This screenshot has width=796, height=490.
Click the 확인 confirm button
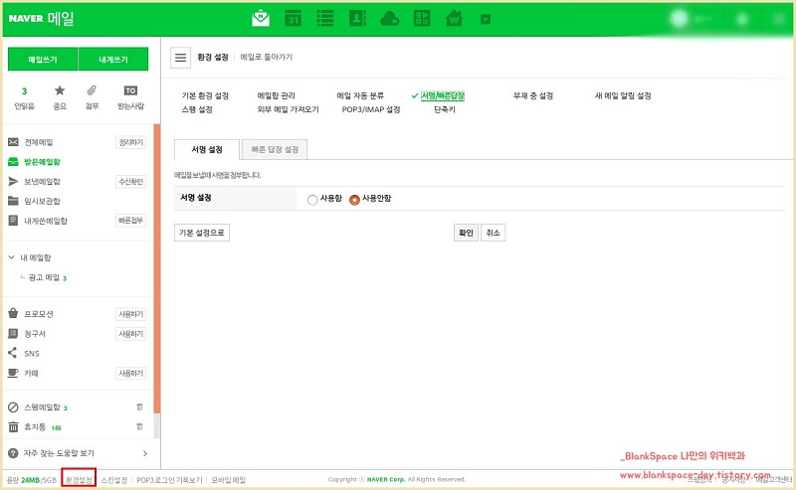[466, 233]
